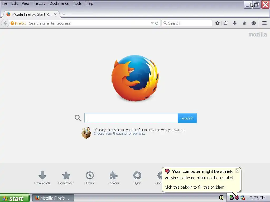Viewport: 270px width, 202px height.
Task: Close the security warning balloon
Action: click(x=237, y=170)
